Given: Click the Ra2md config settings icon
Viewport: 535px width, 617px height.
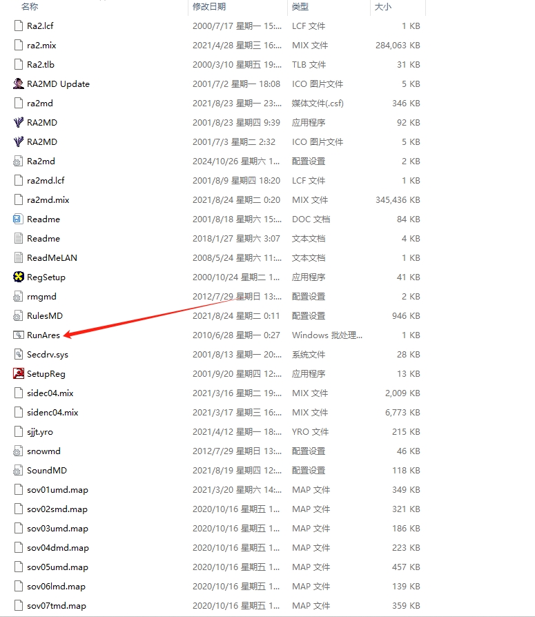Looking at the screenshot, I should 18,161.
